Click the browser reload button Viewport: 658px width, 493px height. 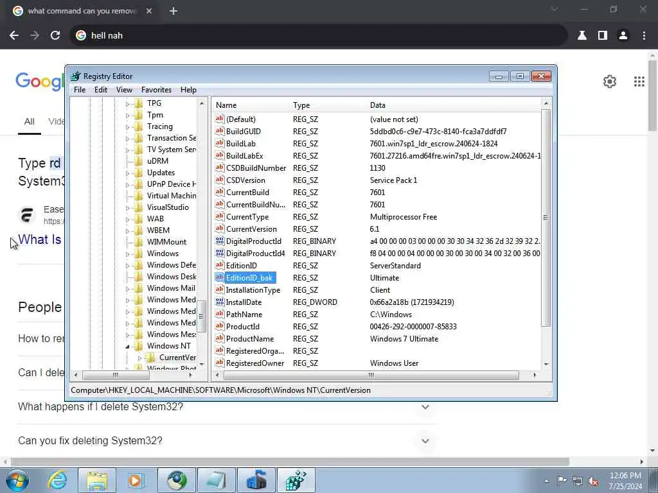pyautogui.click(x=55, y=36)
